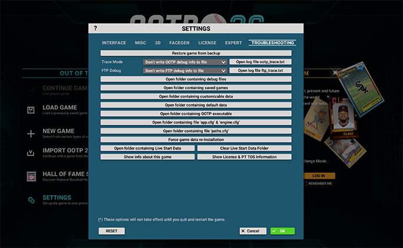
Task: Toggle the Remember Me checkbox
Action: click(305, 184)
